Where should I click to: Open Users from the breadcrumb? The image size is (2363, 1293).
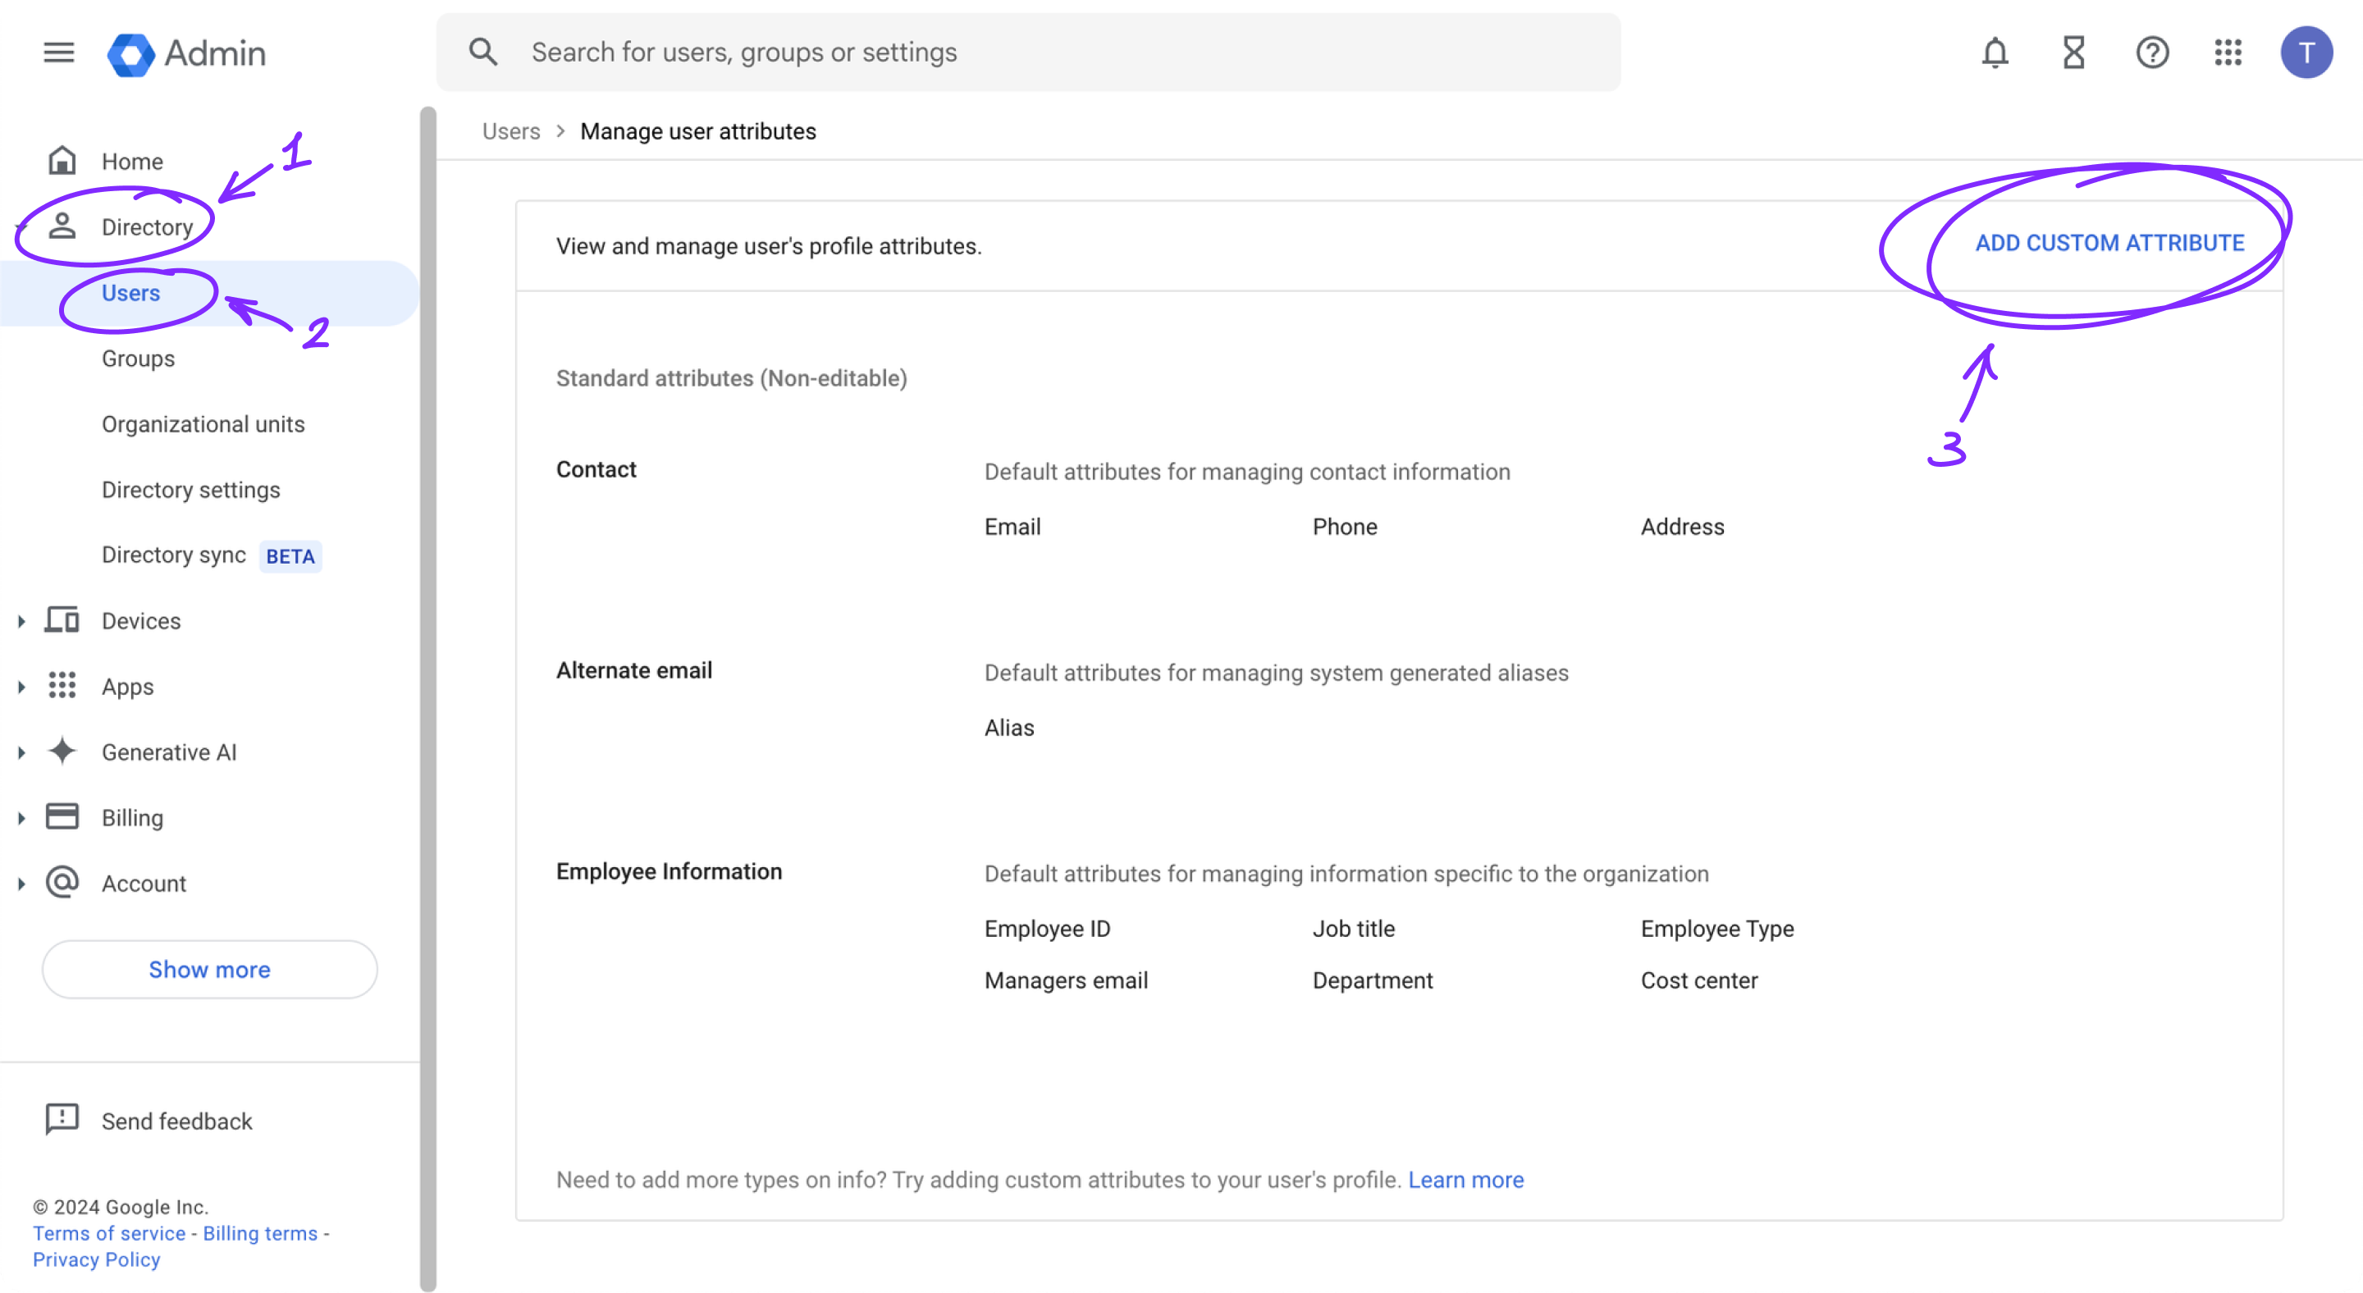click(x=511, y=131)
